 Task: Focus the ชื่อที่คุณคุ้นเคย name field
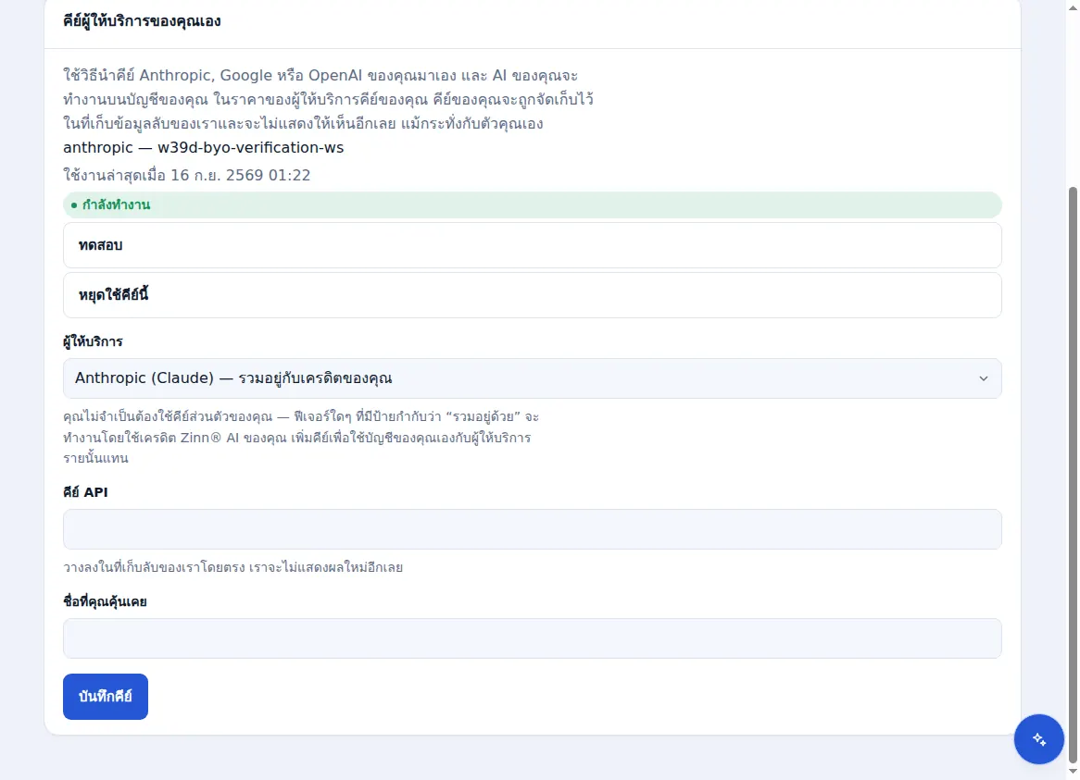(532, 638)
